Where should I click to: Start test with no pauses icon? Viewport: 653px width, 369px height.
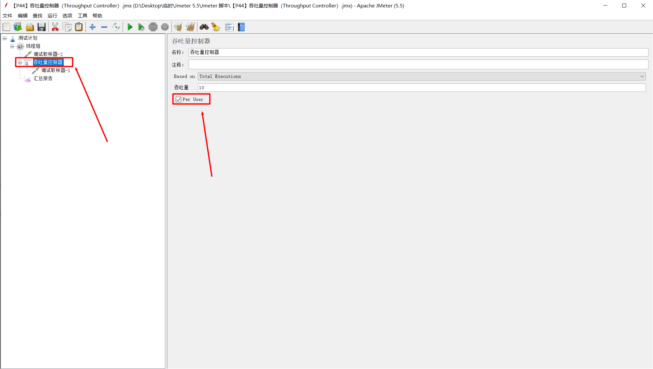tap(141, 27)
